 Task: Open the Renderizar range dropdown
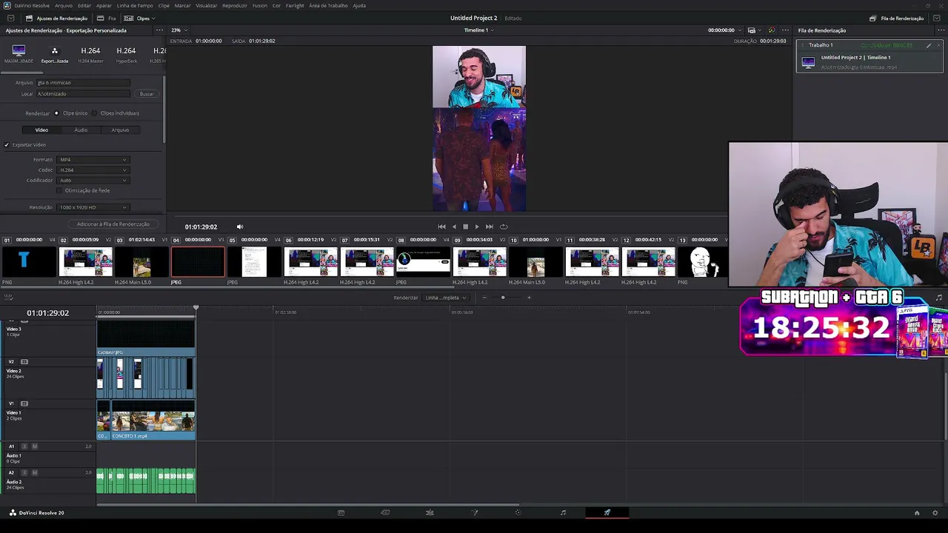pos(446,298)
